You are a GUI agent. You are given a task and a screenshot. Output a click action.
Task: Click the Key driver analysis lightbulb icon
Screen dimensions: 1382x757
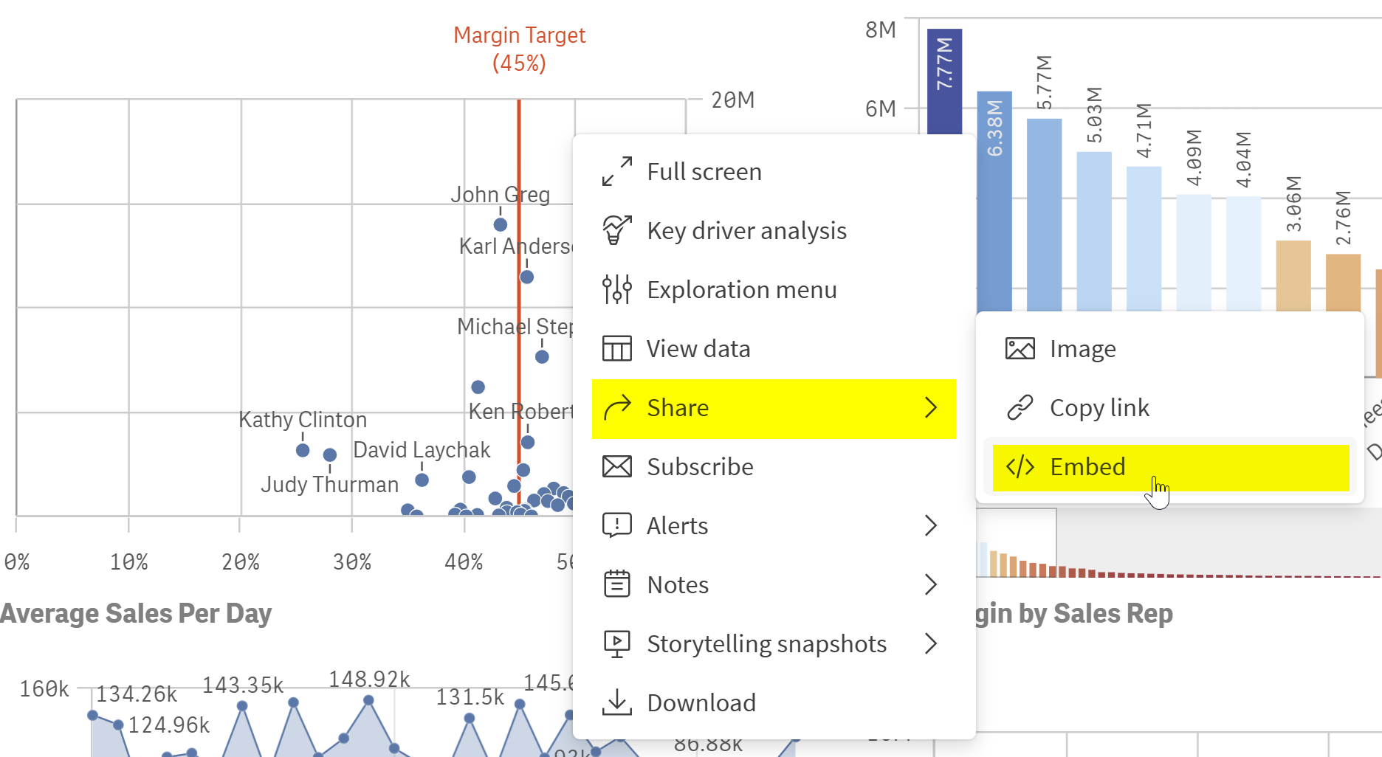(617, 230)
